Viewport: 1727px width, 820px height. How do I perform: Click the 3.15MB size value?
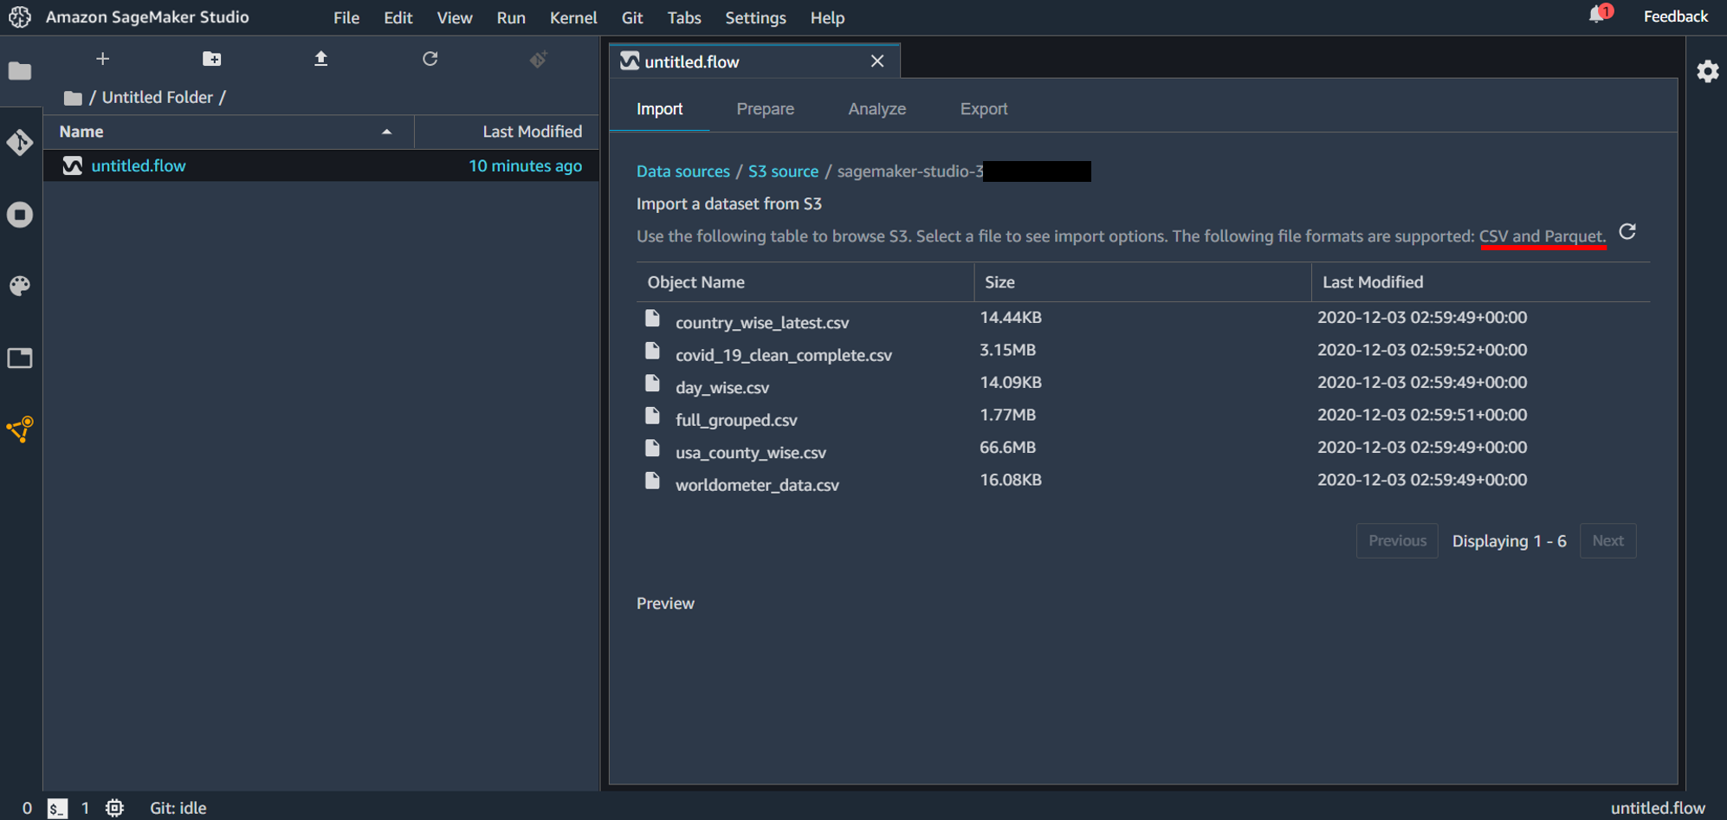click(1007, 350)
